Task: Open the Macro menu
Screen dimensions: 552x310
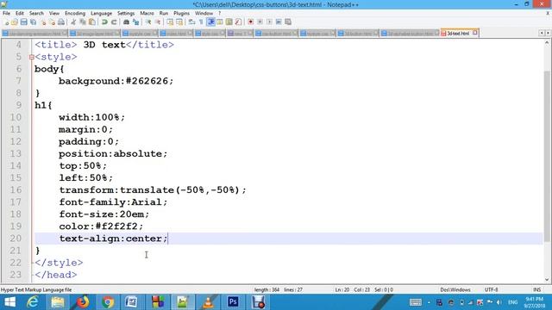Action: pyautogui.click(x=147, y=14)
